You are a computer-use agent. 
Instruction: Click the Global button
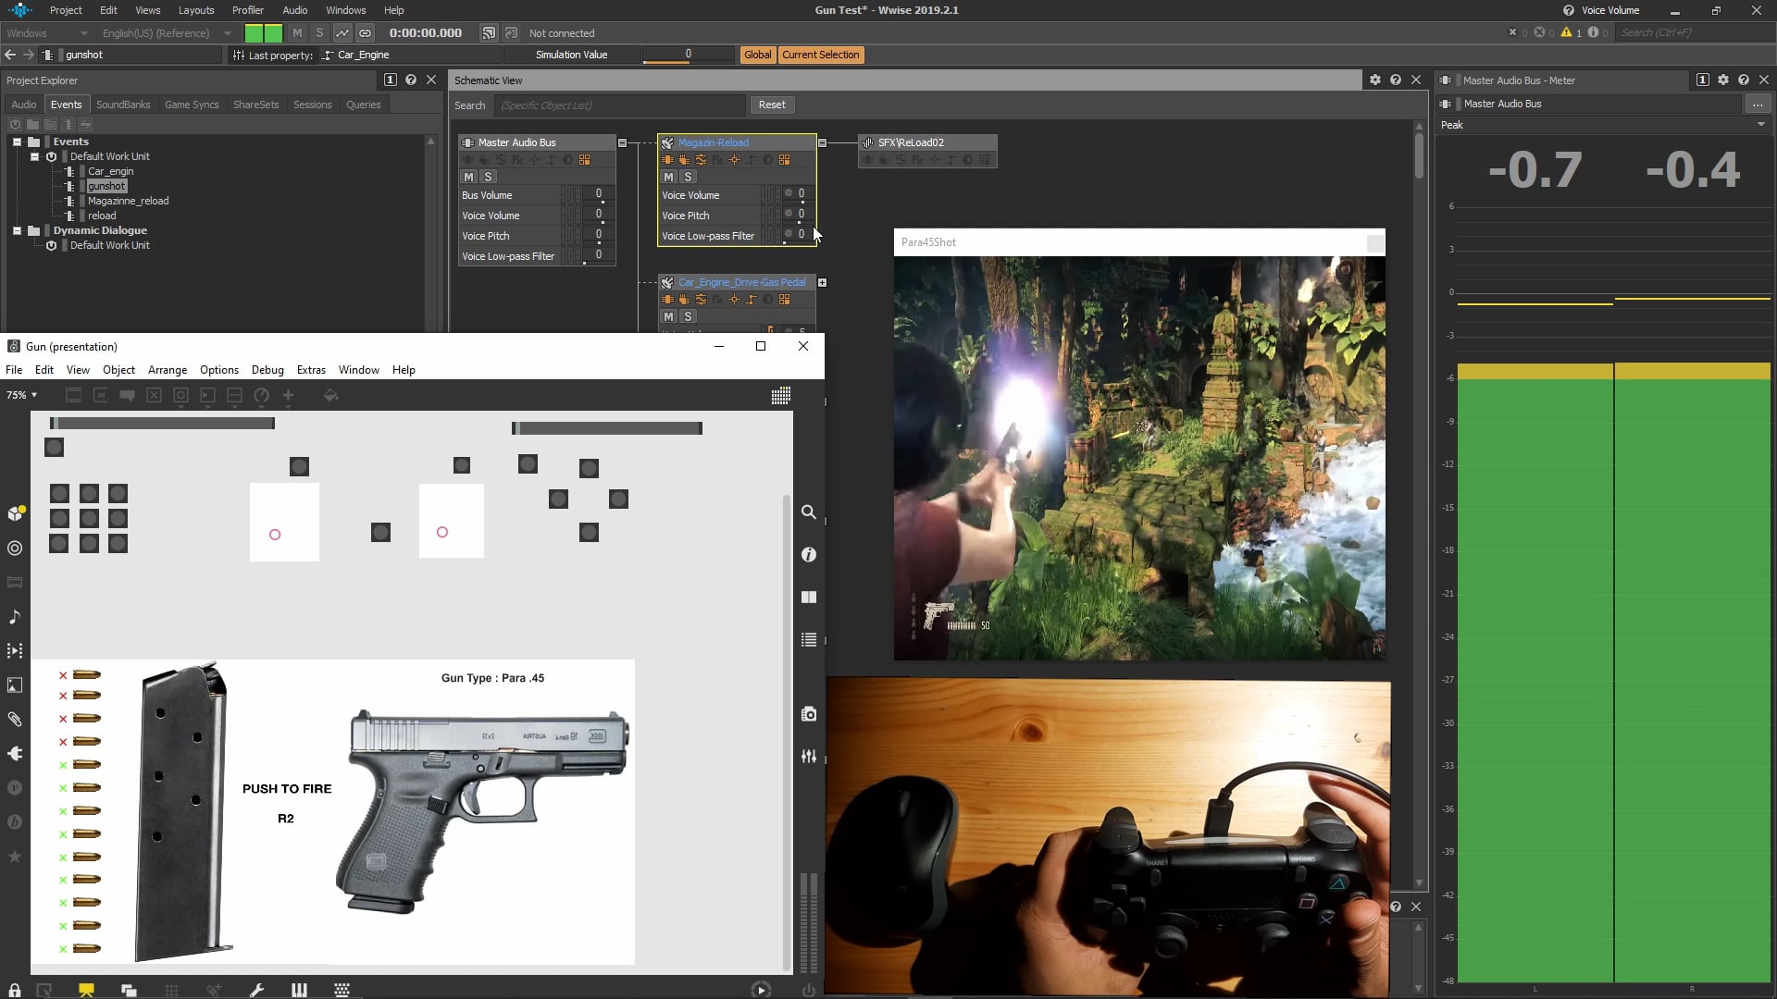[x=757, y=55]
